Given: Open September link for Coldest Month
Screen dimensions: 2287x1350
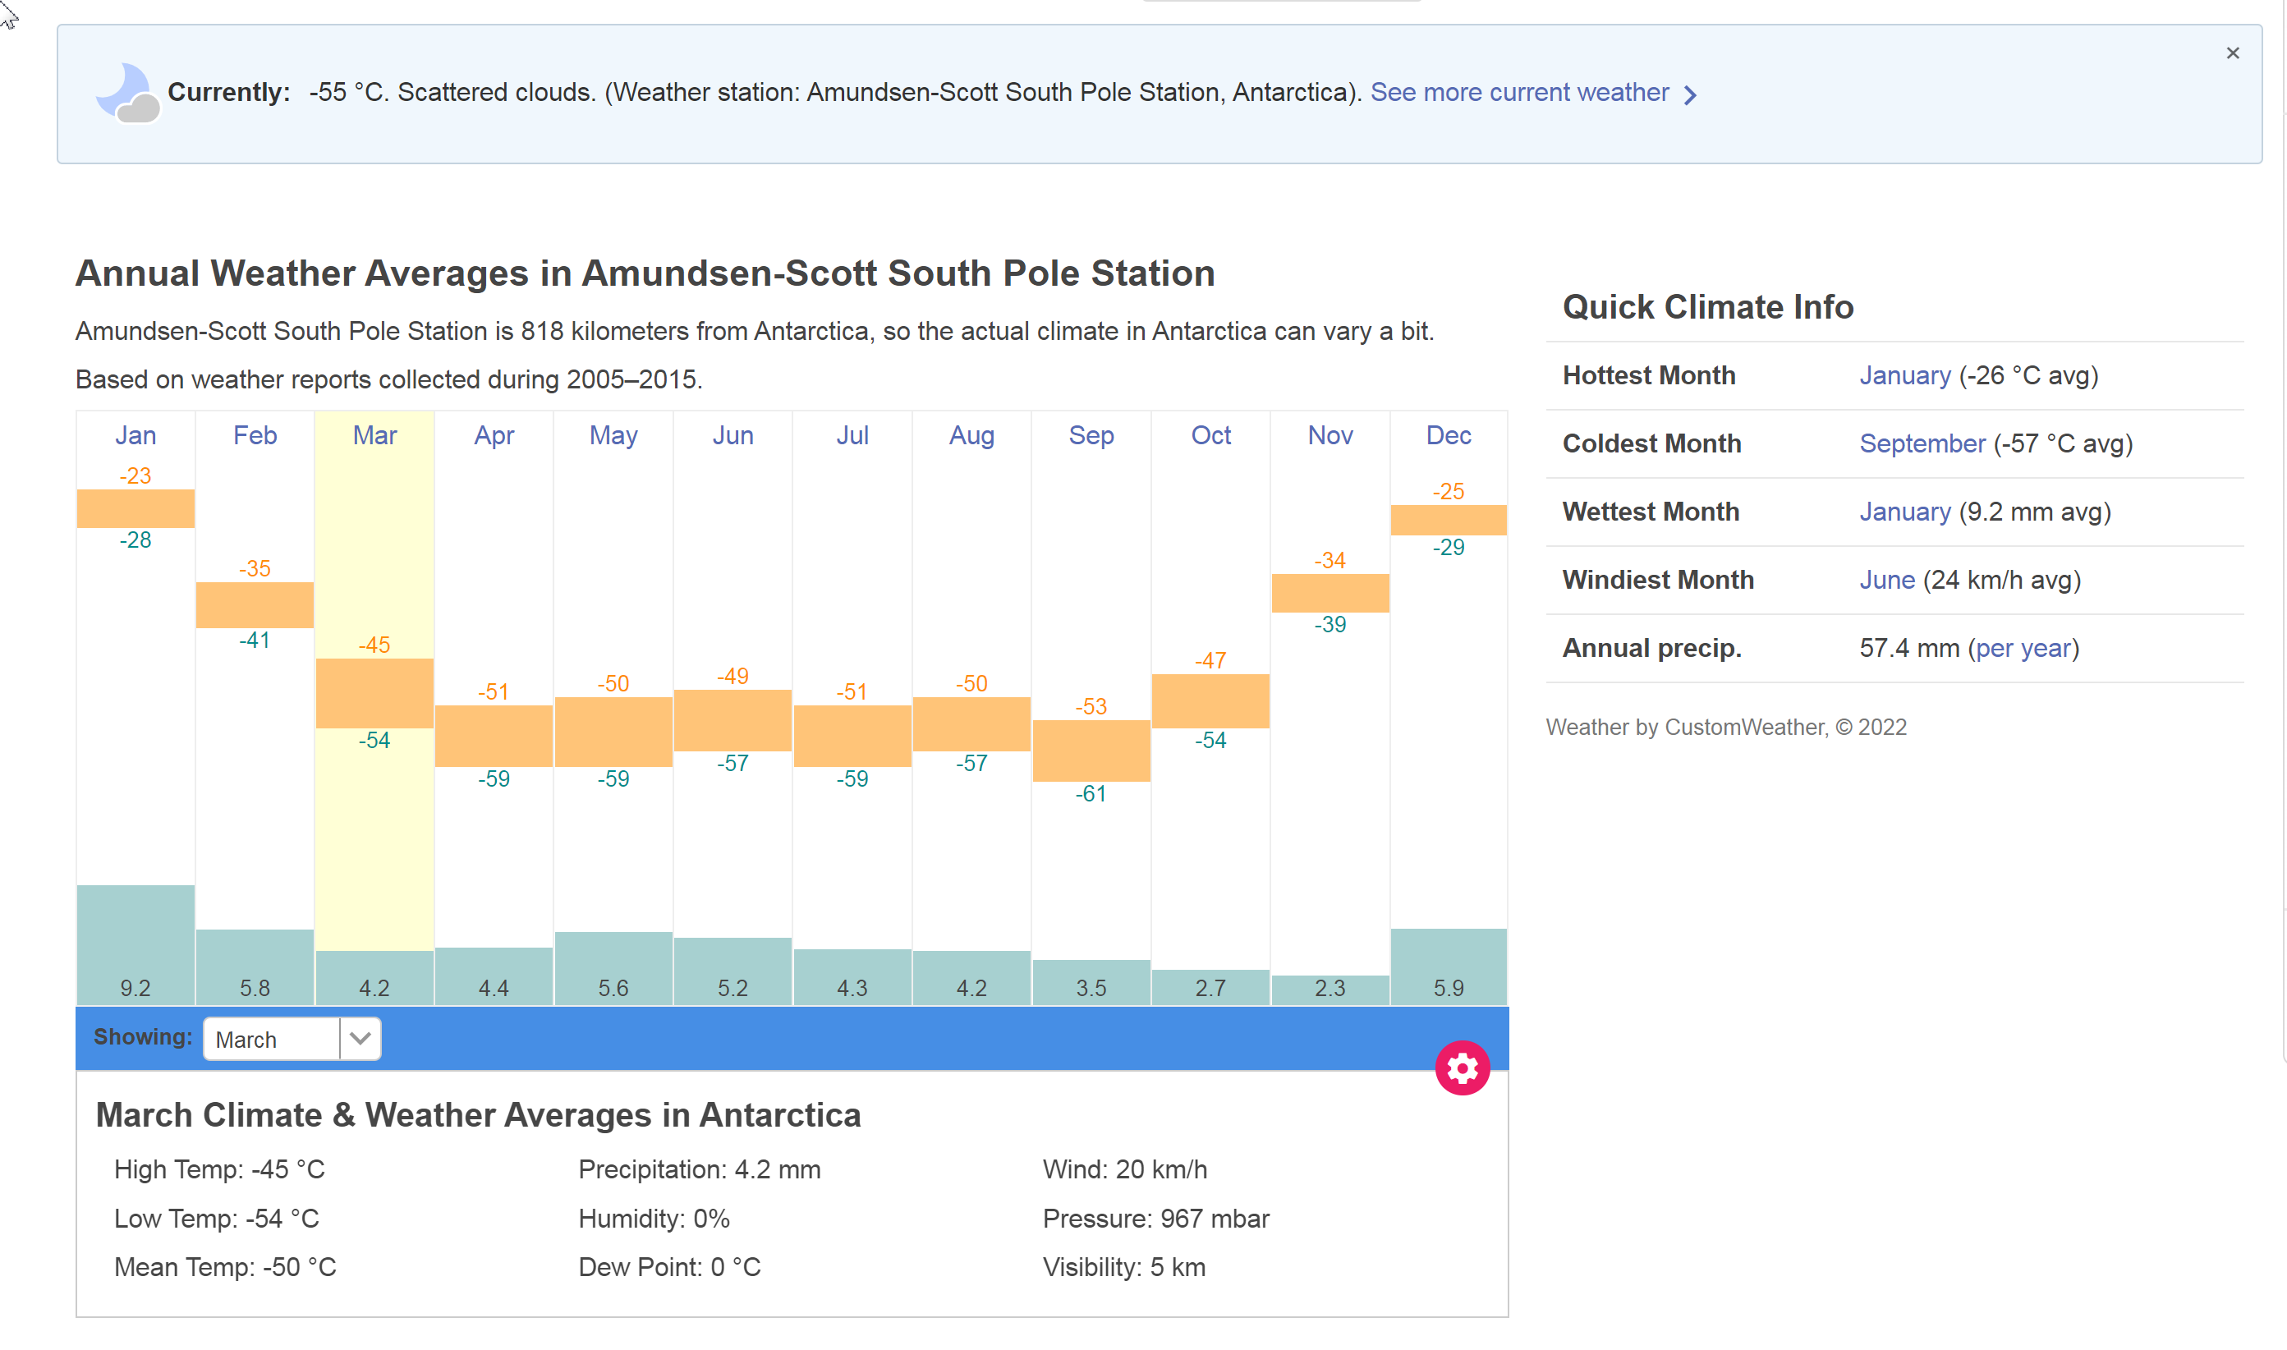Looking at the screenshot, I should coord(1922,444).
